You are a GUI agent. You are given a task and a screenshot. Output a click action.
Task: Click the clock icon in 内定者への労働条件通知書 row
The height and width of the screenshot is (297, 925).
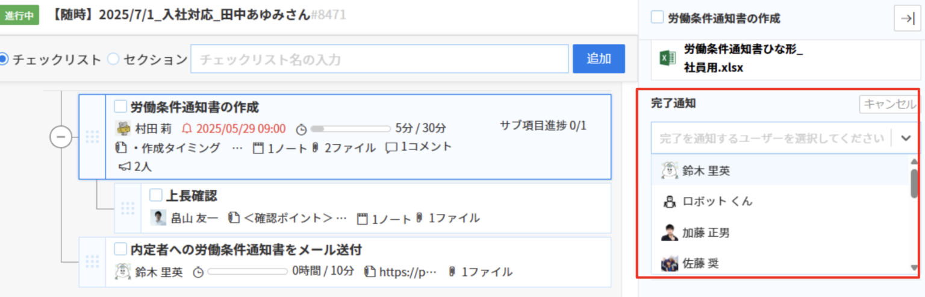click(198, 272)
